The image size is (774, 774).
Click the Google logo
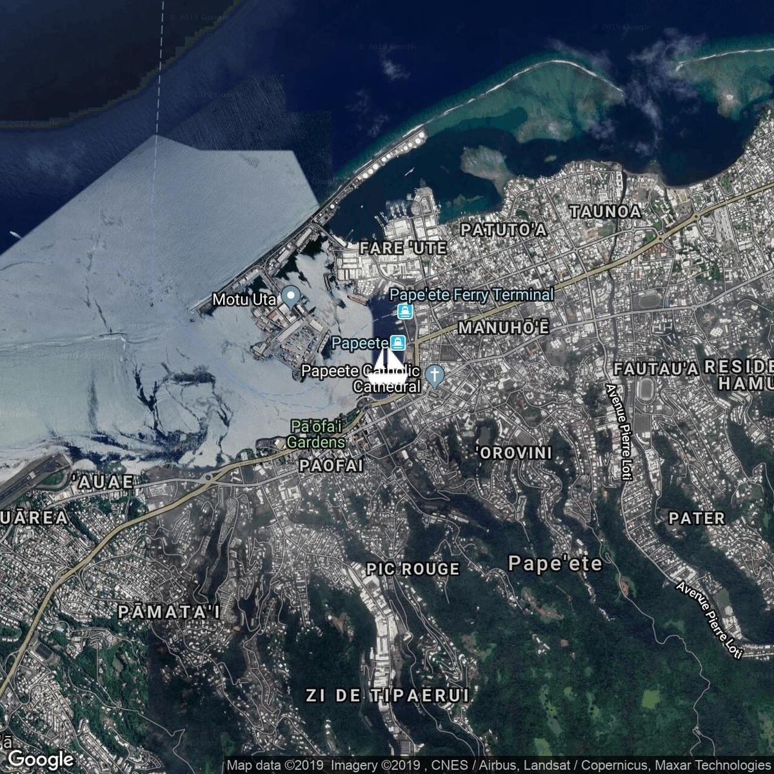click(41, 759)
